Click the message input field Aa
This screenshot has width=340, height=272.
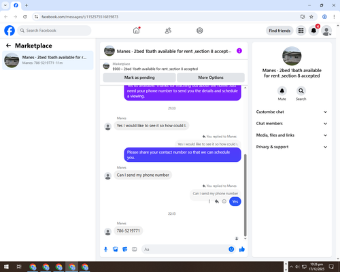[185, 250]
